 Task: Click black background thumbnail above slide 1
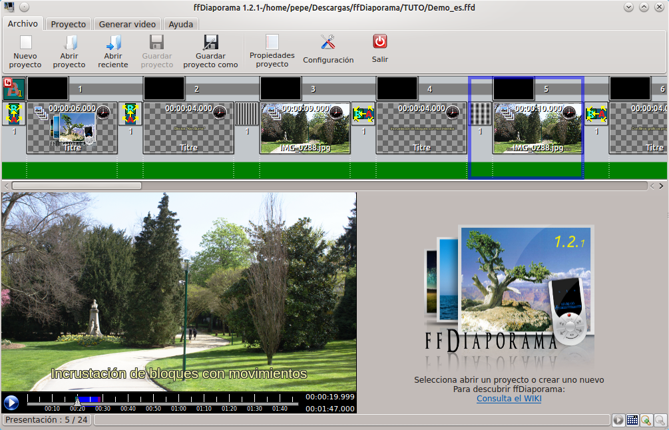click(48, 89)
